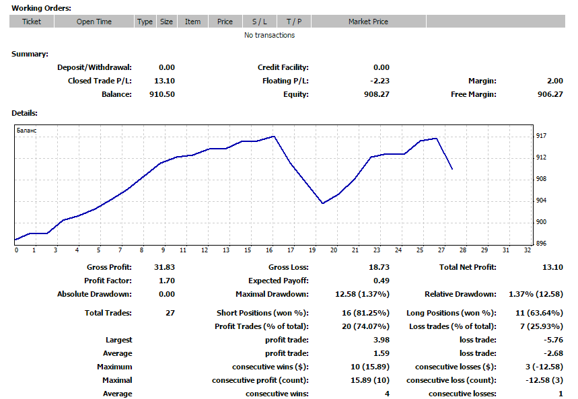Select the Price column header

[x=225, y=22]
